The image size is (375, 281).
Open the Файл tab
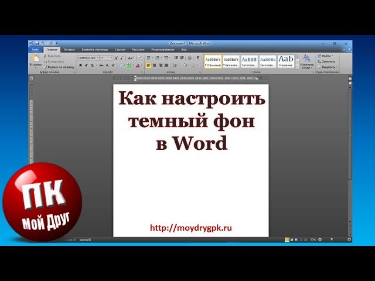coord(35,50)
